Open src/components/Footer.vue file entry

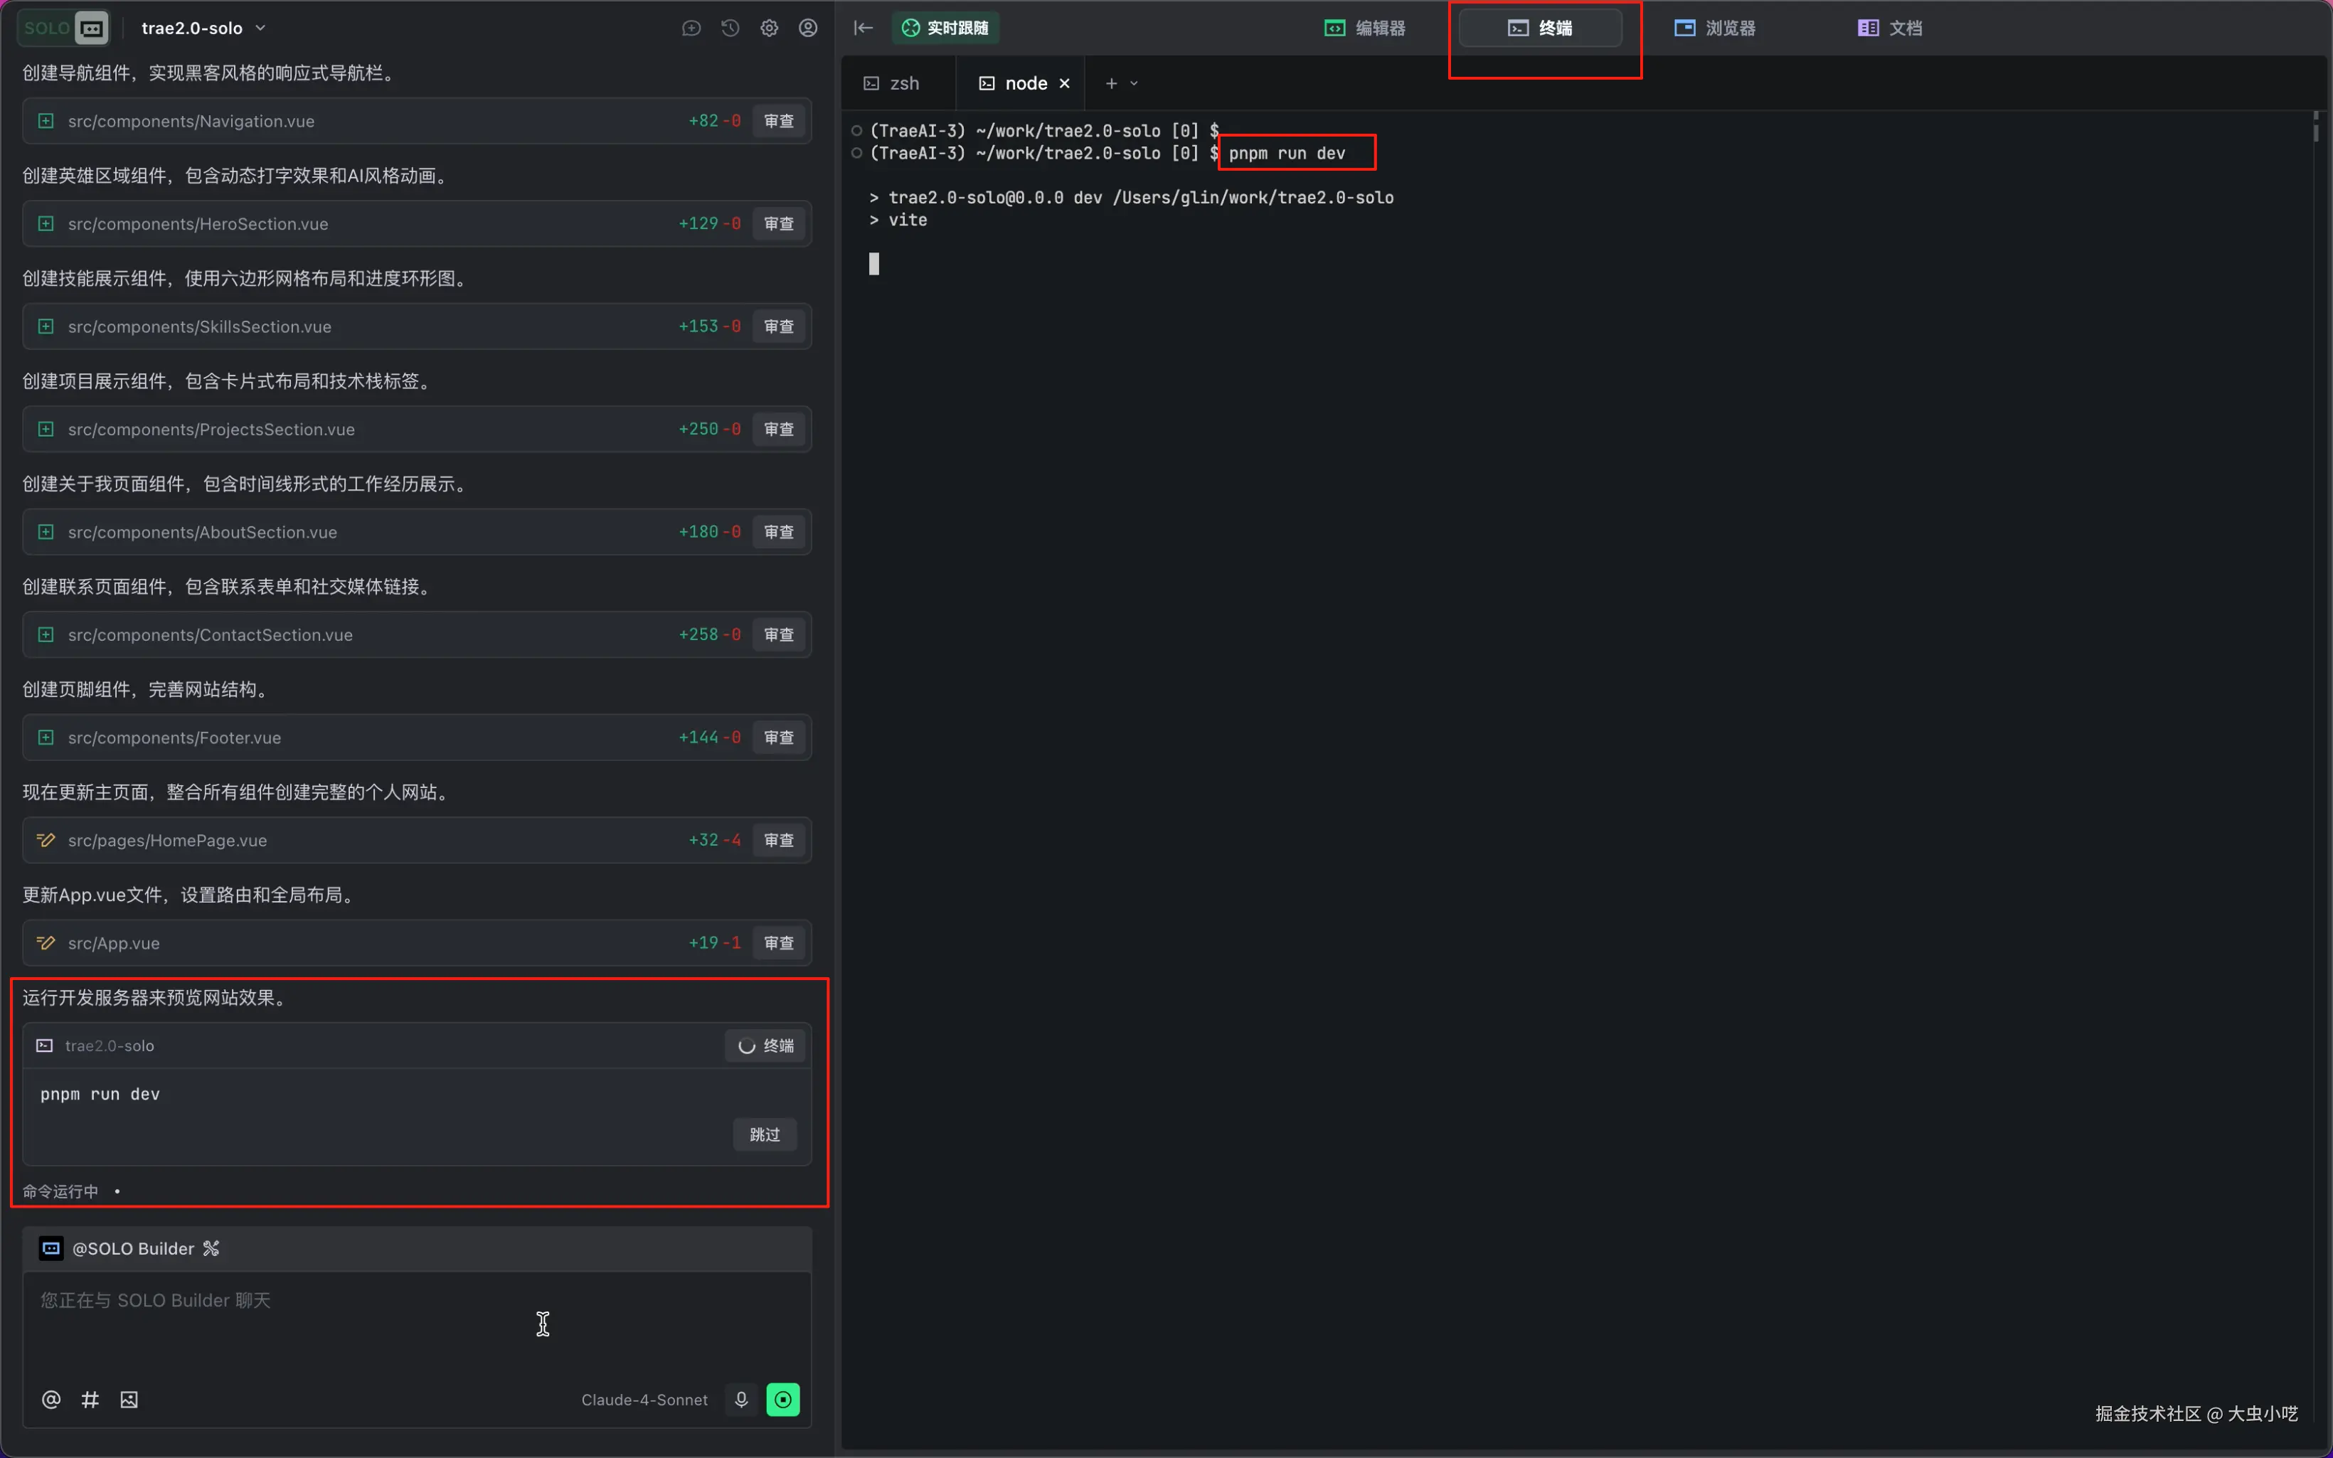click(x=417, y=738)
